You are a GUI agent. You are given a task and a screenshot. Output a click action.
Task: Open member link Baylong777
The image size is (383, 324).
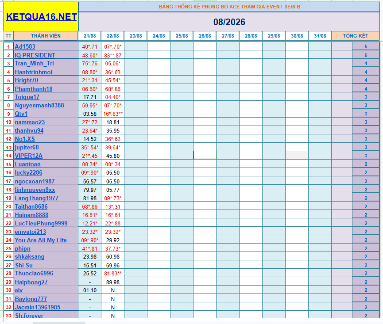click(31, 299)
